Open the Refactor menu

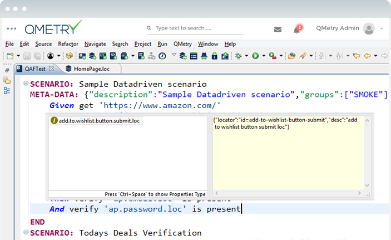coord(68,44)
